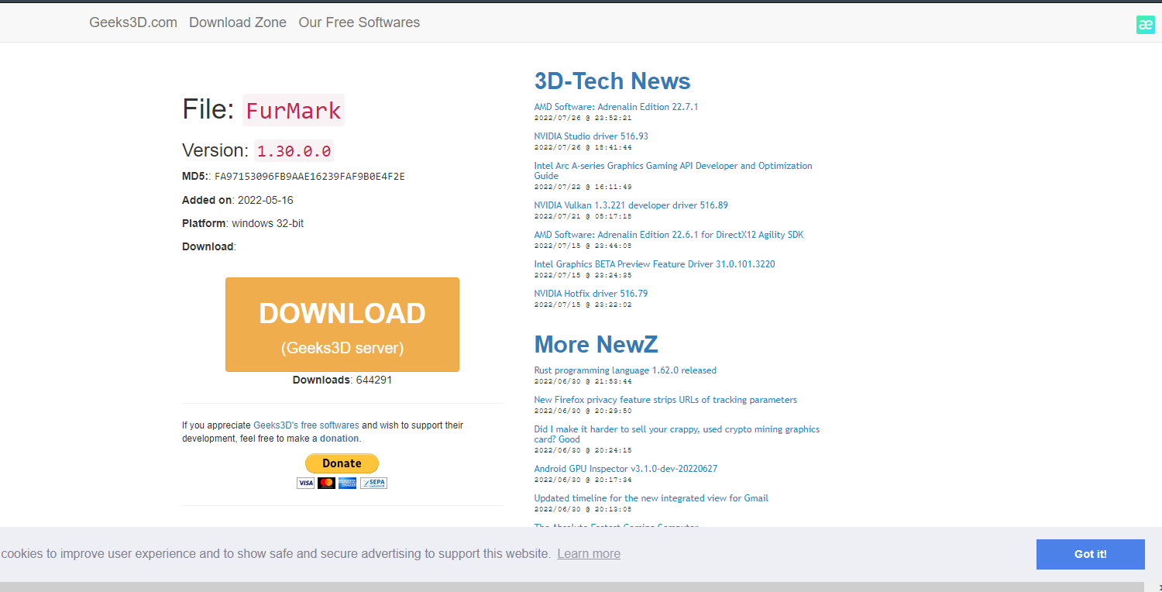
Task: Open Intel Graphics BETA Preview Feature Driver link
Action: (655, 264)
